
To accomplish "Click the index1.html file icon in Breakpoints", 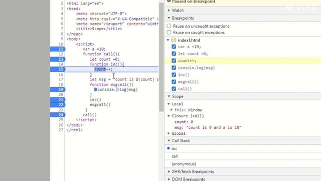I will 174,40.
